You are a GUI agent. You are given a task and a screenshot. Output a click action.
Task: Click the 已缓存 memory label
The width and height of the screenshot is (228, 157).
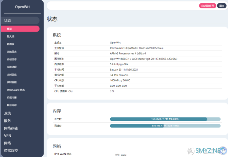tap(58, 126)
